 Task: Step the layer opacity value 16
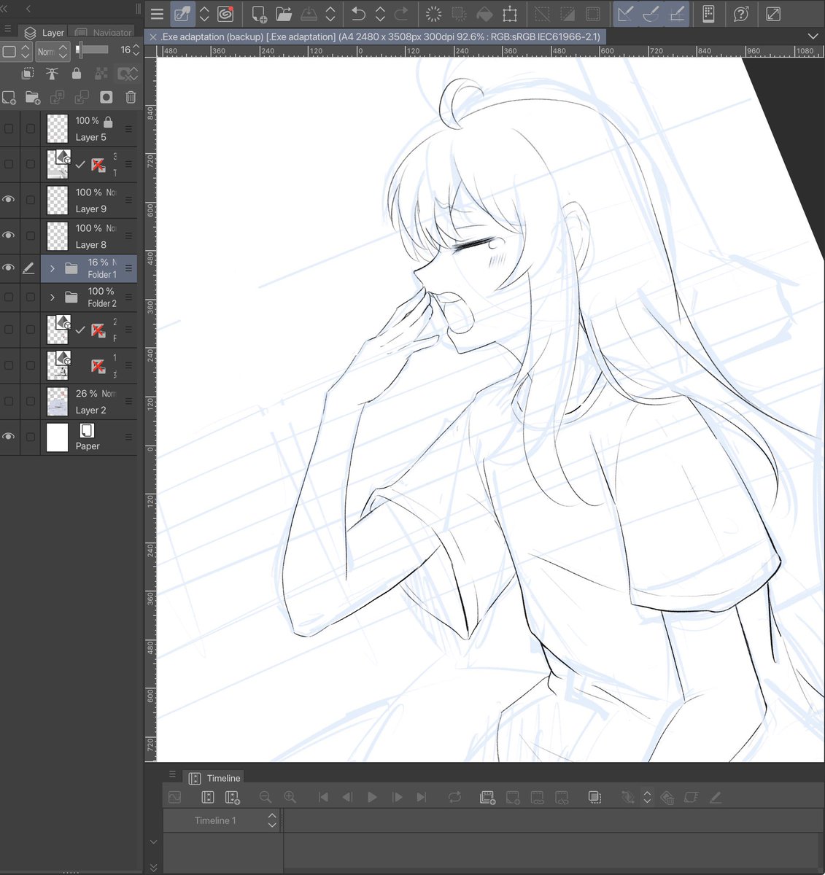point(136,50)
